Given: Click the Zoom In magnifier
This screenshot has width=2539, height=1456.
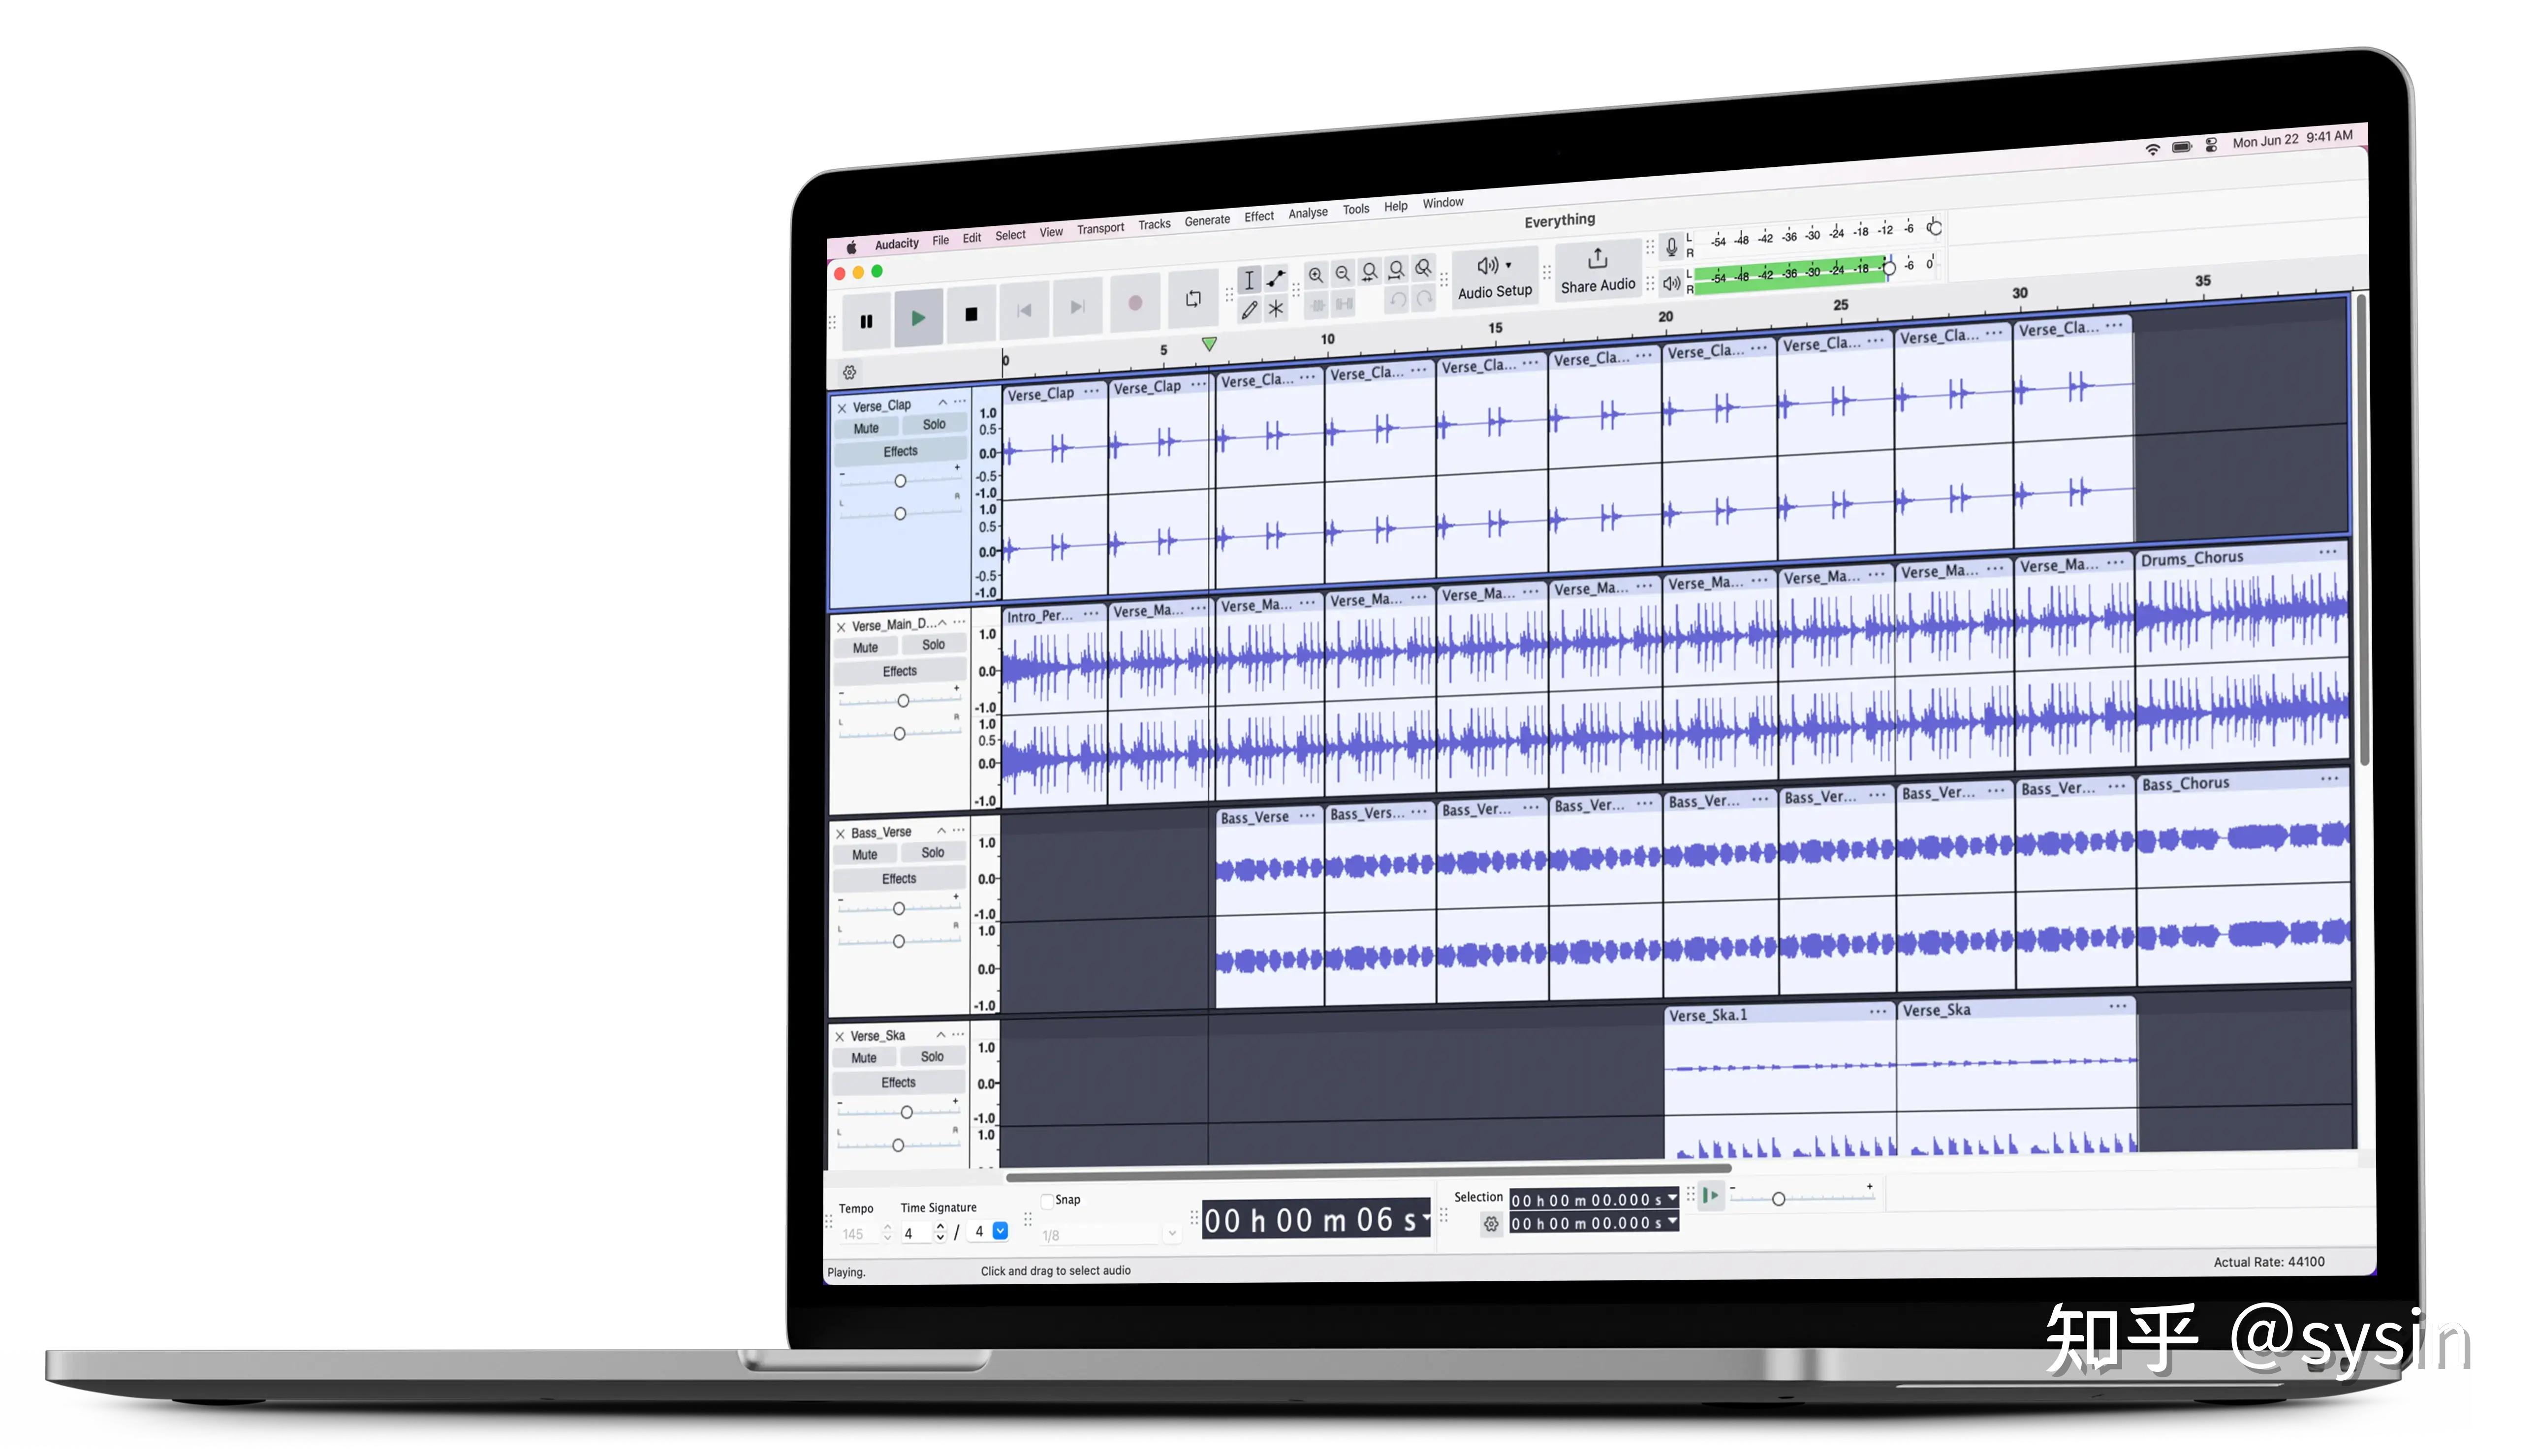Looking at the screenshot, I should point(1315,274).
